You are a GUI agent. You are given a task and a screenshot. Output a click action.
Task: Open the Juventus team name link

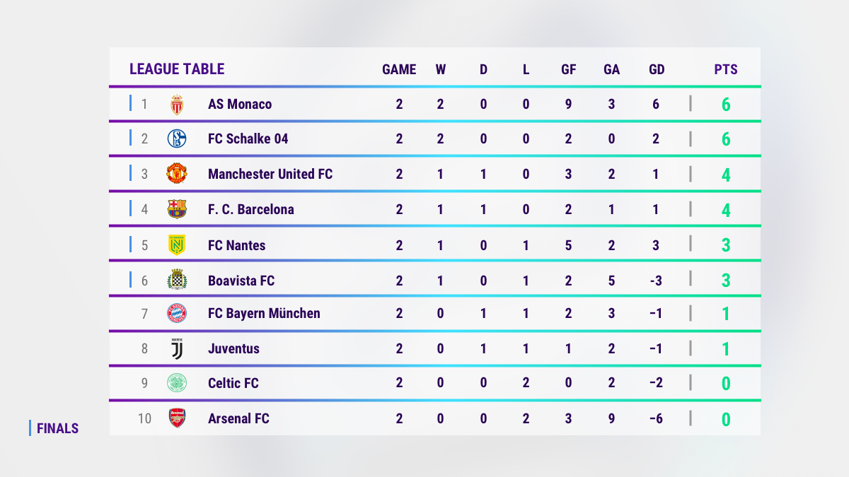(233, 348)
